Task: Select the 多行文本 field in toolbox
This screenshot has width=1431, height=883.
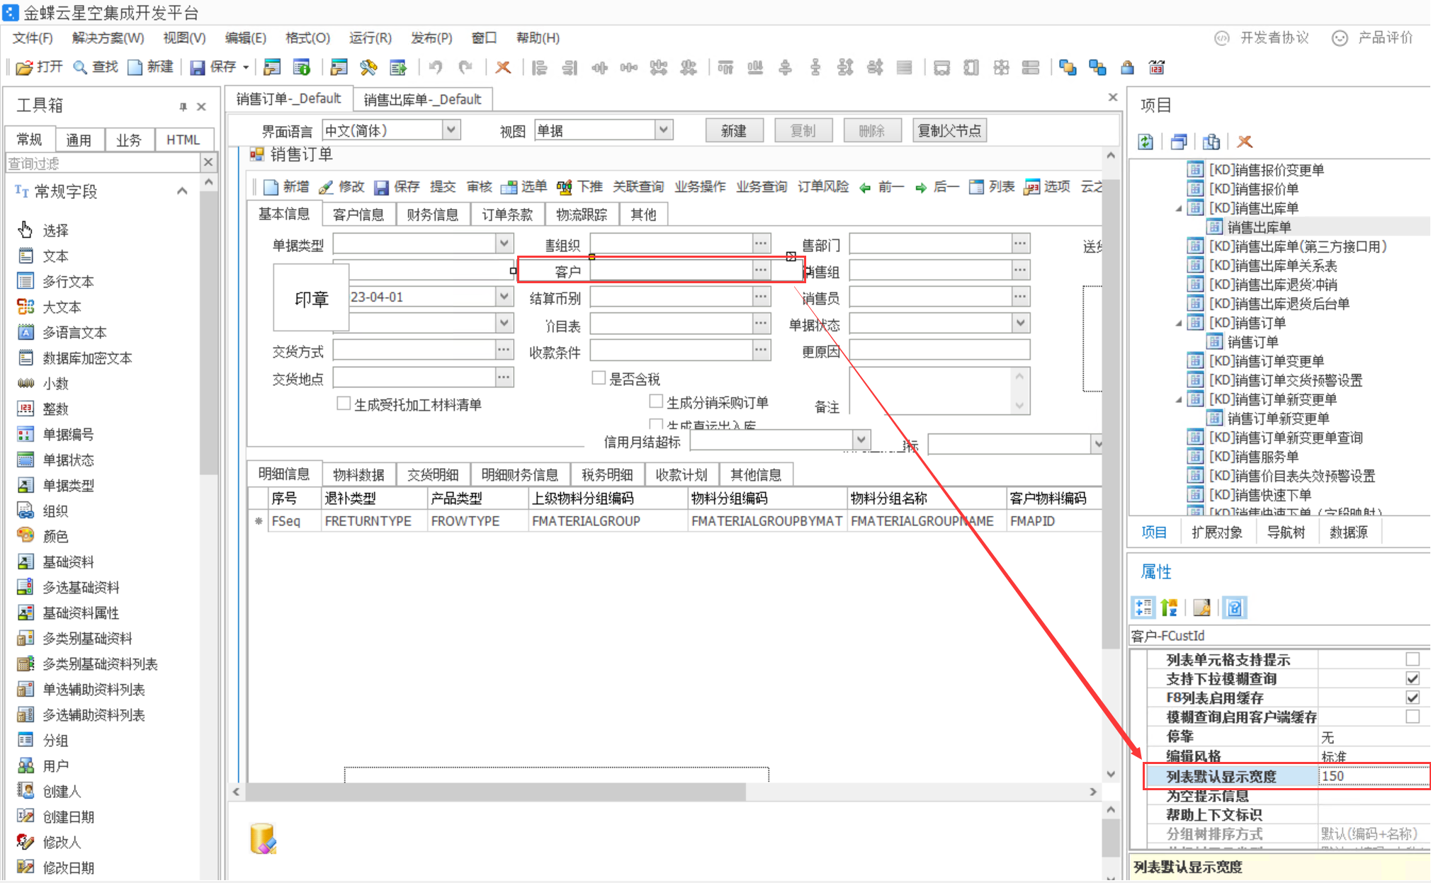Action: click(x=55, y=281)
